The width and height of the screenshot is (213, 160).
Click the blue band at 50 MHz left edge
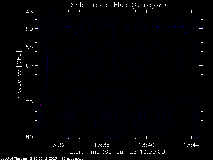pyautogui.click(x=38, y=28)
